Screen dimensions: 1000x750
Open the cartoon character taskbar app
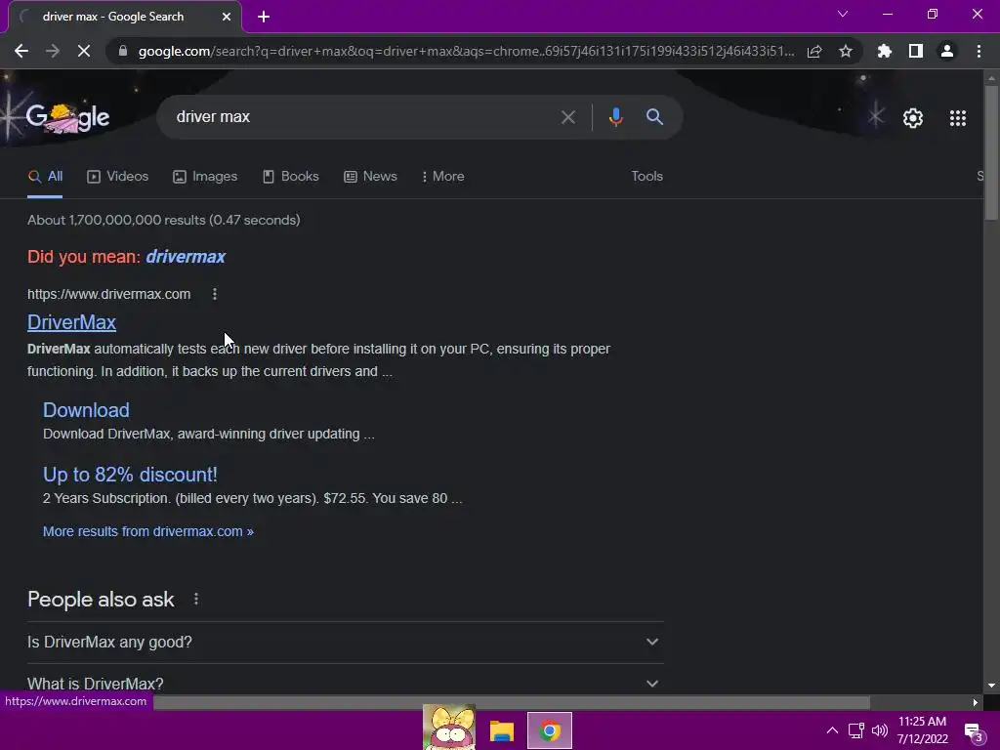click(449, 727)
